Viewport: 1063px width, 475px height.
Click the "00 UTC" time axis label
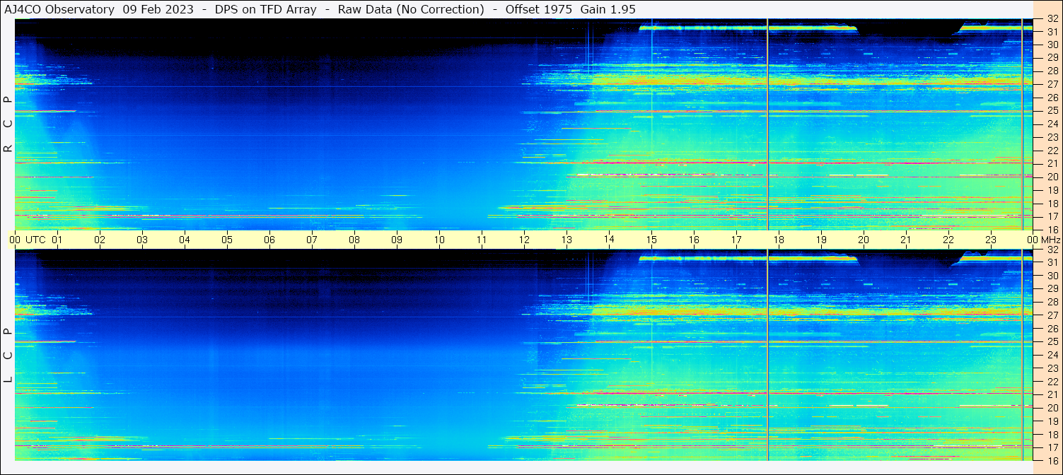click(28, 240)
